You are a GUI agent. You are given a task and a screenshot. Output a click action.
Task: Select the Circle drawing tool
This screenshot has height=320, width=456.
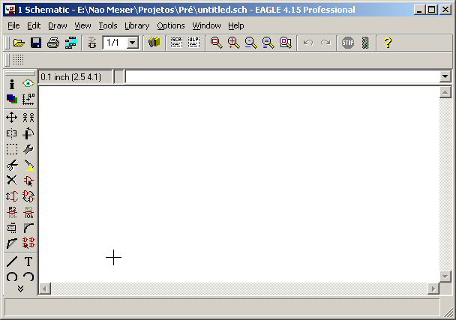pos(12,277)
